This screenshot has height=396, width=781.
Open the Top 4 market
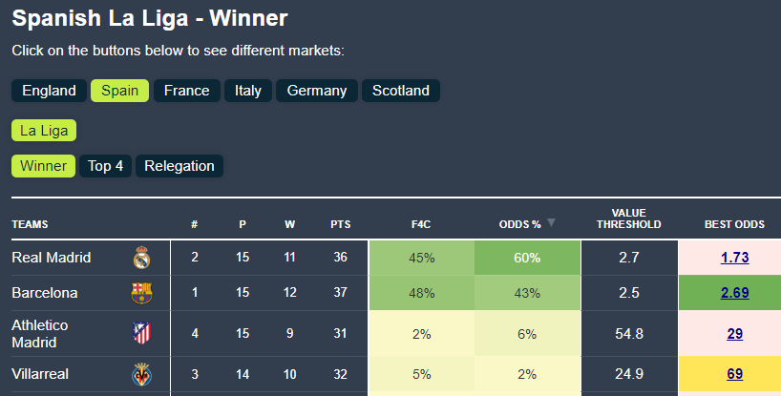click(x=105, y=166)
